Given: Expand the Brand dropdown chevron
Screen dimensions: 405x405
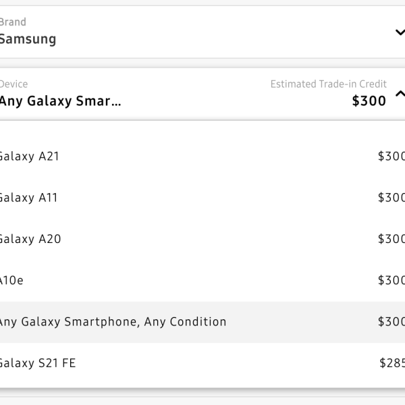Looking at the screenshot, I should tap(400, 32).
